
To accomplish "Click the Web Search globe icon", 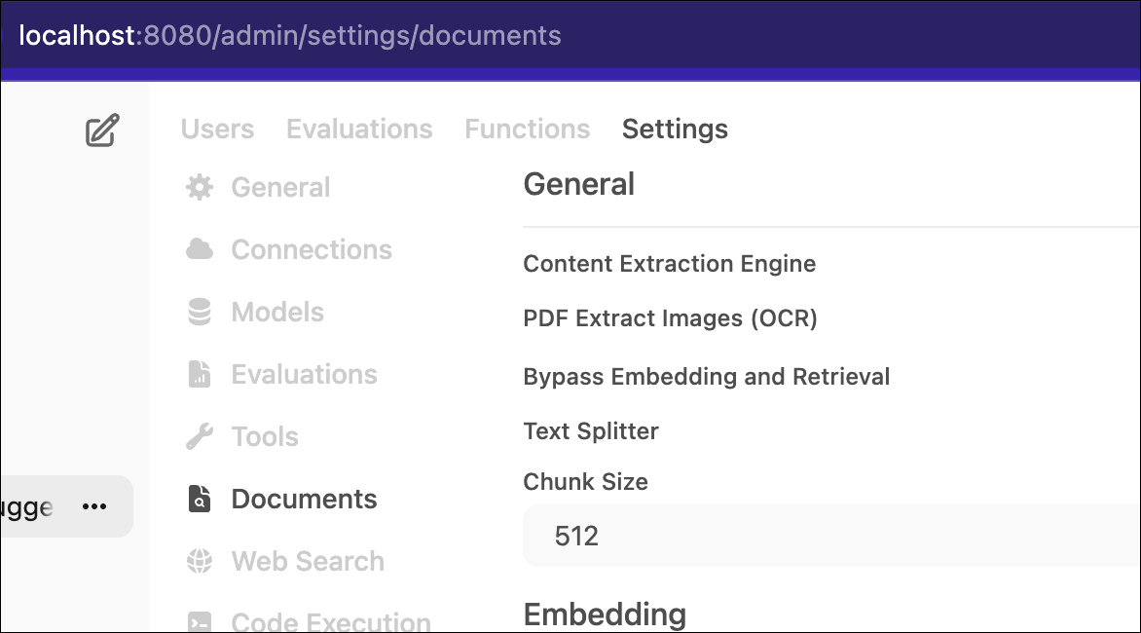I will point(200,561).
